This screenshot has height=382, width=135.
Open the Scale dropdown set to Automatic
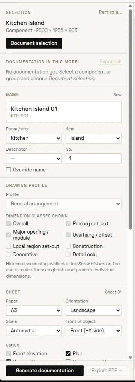34,331
